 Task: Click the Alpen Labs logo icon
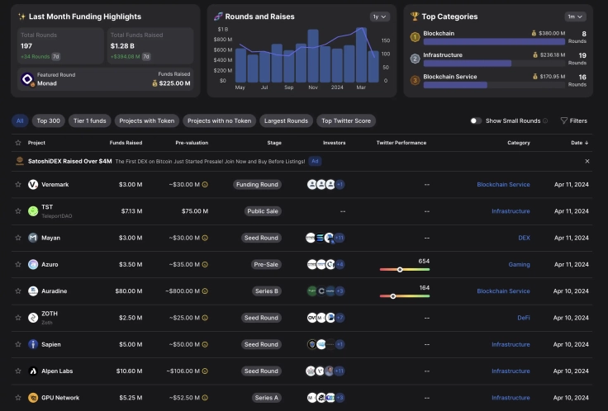(33, 371)
